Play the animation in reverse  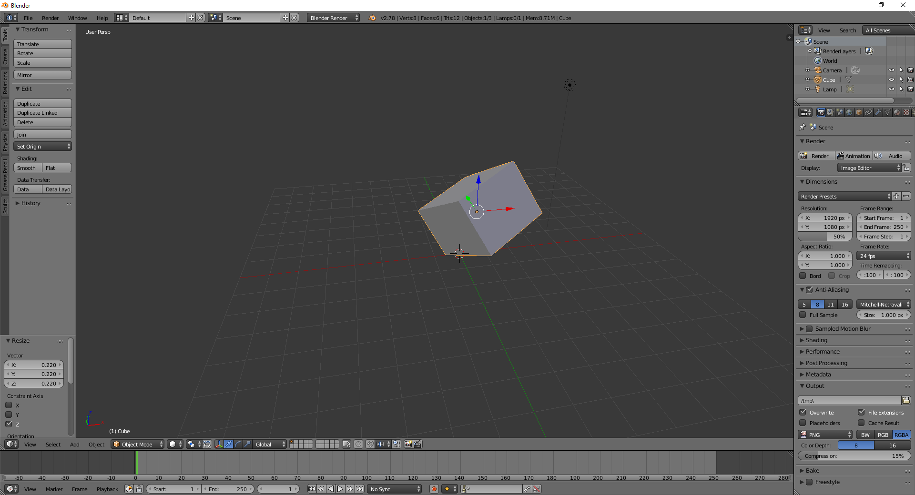[x=331, y=489]
